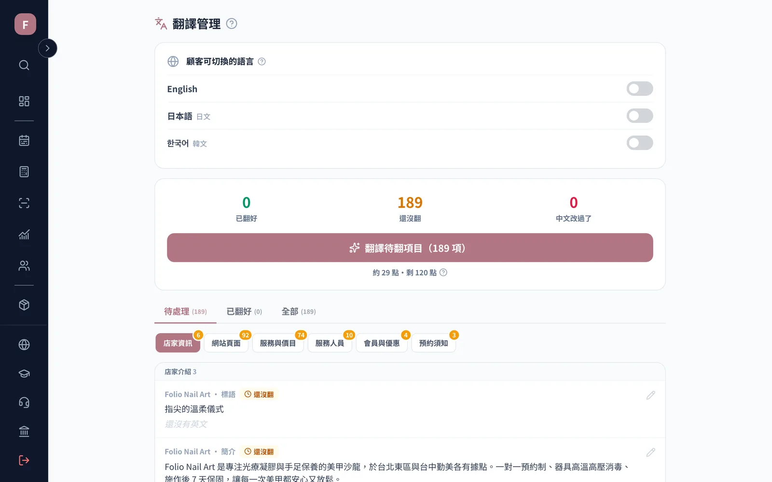Click 翻譯待翻項目 (189 項) button
This screenshot has width=772, height=482.
pyautogui.click(x=410, y=248)
